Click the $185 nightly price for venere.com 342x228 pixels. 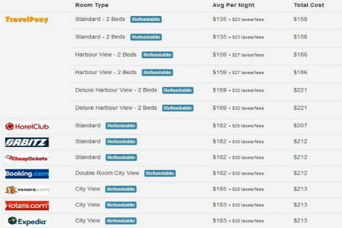(220, 189)
